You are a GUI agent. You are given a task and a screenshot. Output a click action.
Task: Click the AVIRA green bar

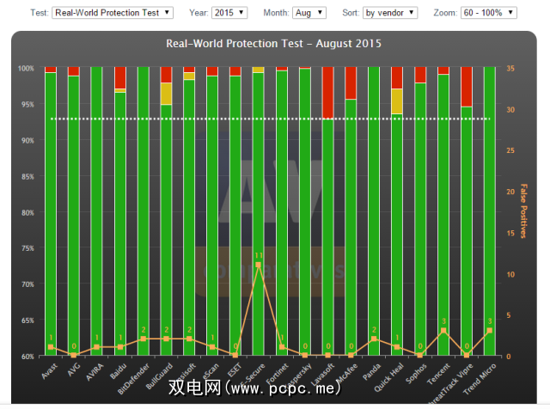point(96,211)
